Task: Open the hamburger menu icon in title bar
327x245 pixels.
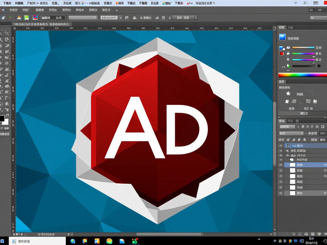Action: (315, 3)
